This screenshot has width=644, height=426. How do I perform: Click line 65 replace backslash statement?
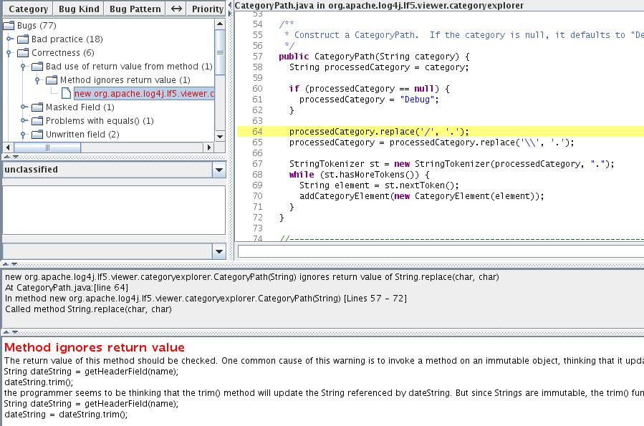point(432,142)
